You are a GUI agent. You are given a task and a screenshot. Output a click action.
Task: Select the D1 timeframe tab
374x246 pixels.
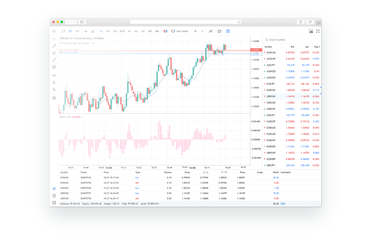point(143,31)
